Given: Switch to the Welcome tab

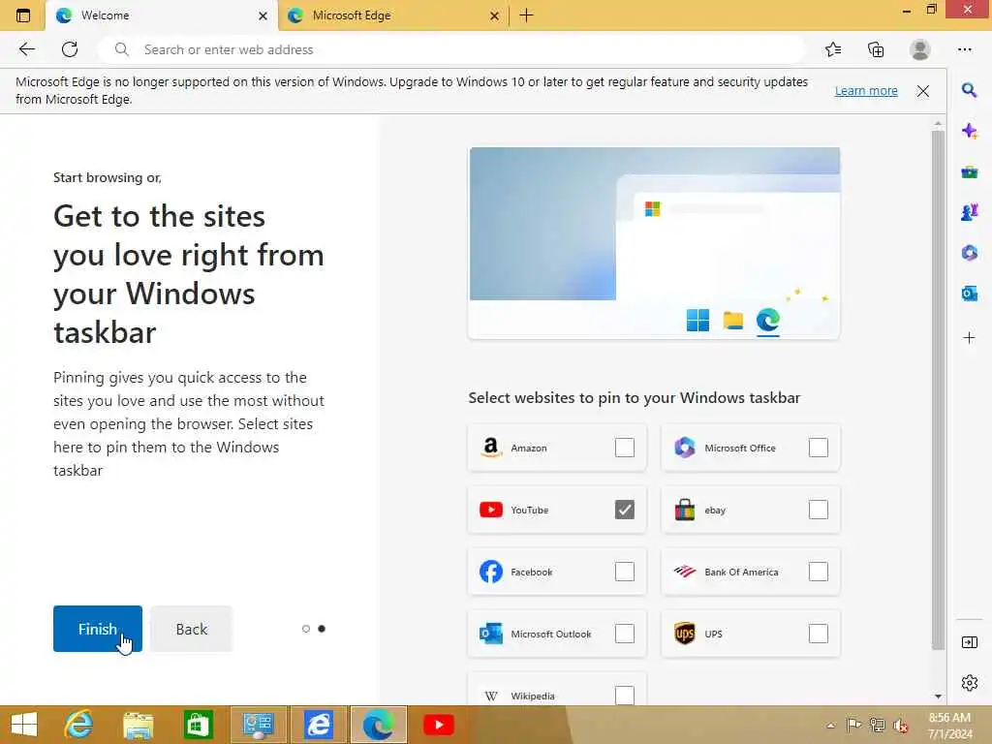Looking at the screenshot, I should (x=162, y=15).
